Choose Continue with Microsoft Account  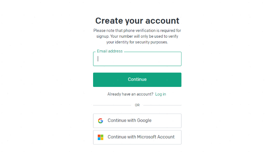(x=137, y=137)
